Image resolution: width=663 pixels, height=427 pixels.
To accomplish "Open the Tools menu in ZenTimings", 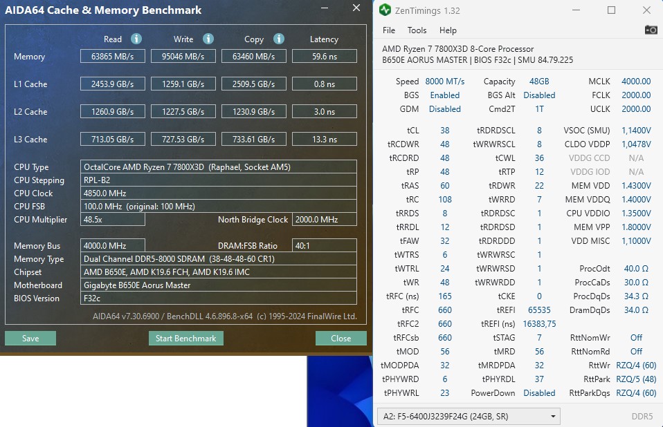I will 417,30.
